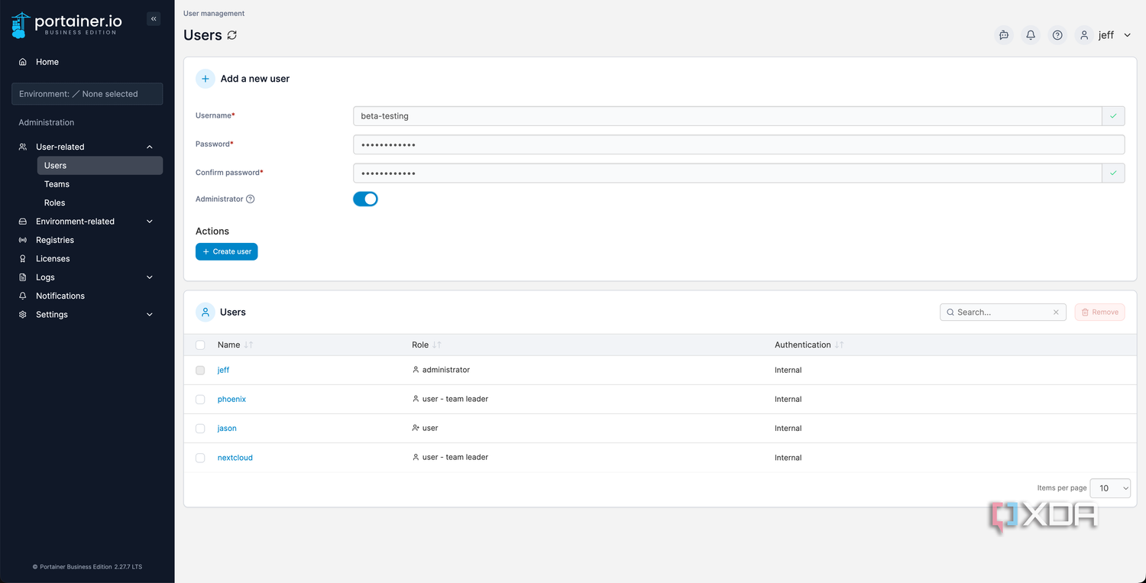Open the Items per page dropdown

pos(1110,487)
